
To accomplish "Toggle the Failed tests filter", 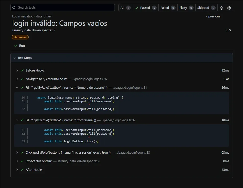I will [x=167, y=8].
